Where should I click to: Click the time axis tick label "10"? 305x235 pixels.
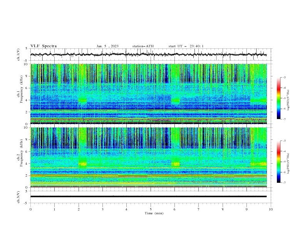271,209
